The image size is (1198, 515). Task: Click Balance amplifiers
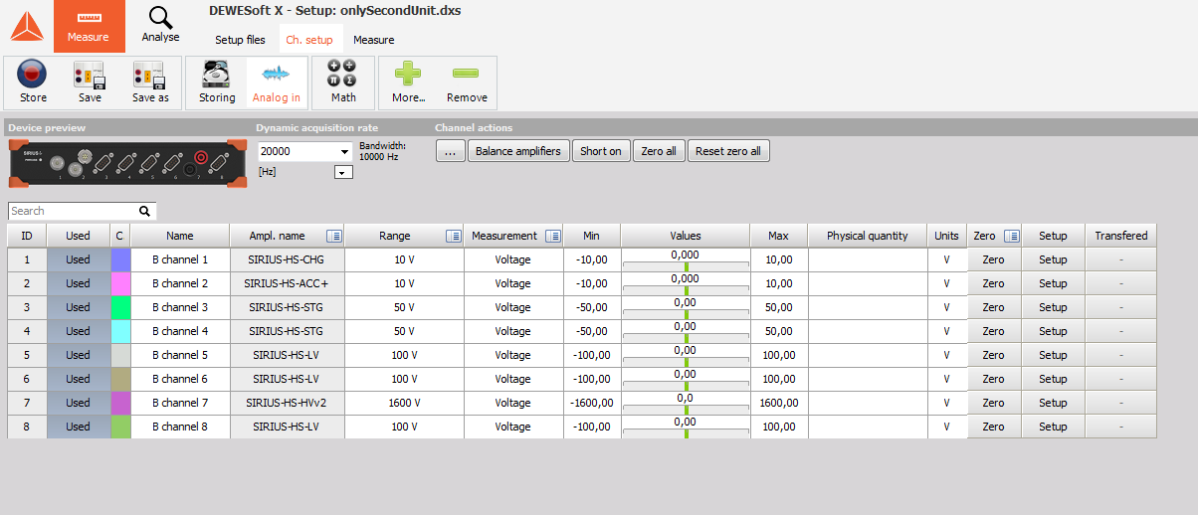click(x=518, y=151)
